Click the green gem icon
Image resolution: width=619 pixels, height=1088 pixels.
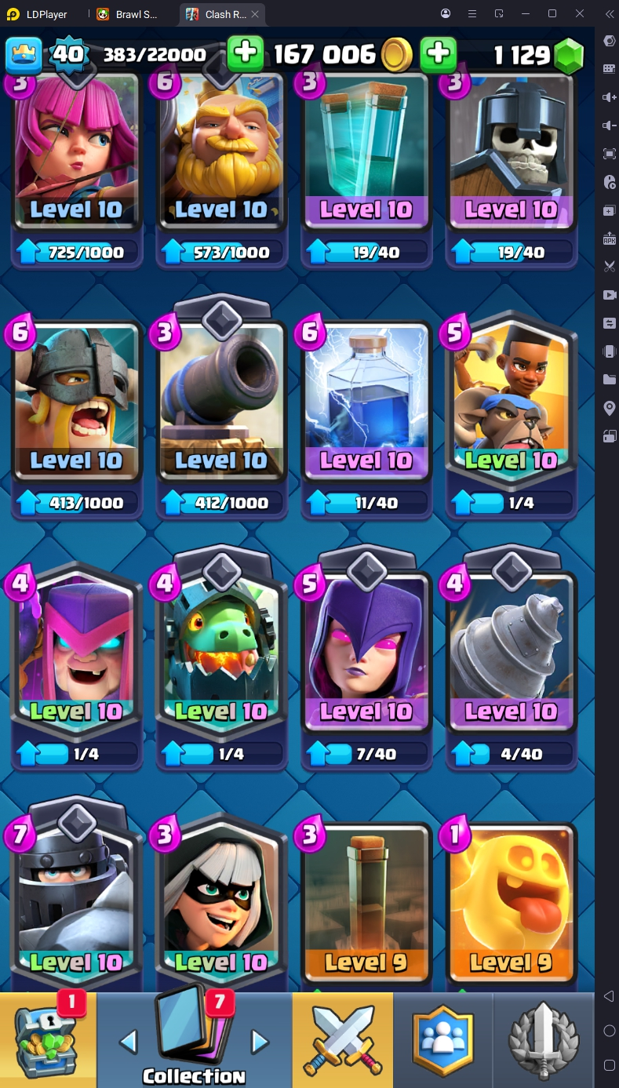(568, 55)
